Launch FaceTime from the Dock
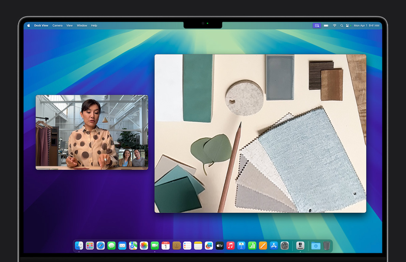 154,246
